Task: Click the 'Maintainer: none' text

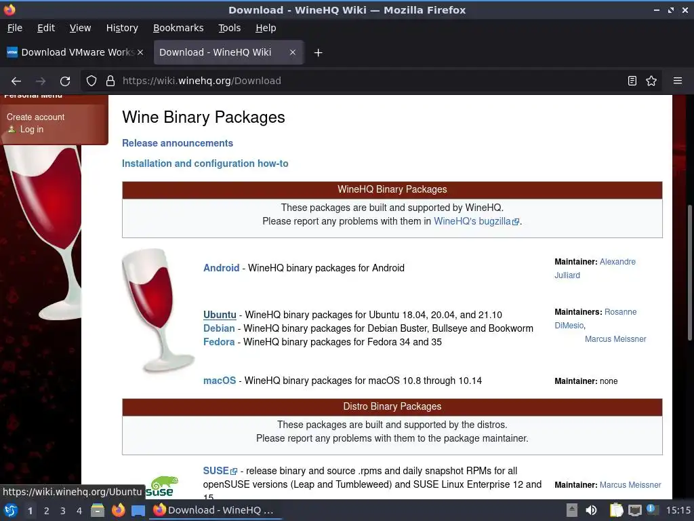Action: pos(586,381)
